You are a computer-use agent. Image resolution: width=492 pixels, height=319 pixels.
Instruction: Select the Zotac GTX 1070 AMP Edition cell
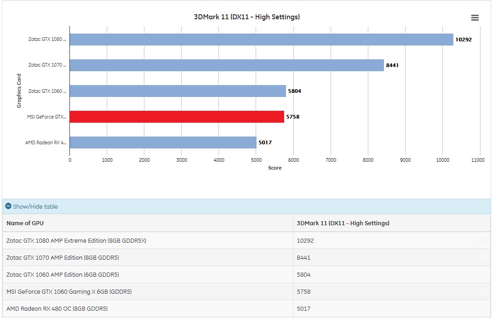click(148, 257)
